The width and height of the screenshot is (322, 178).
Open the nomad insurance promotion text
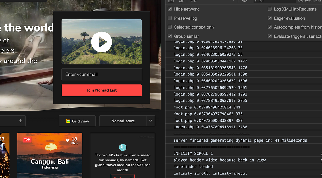tap(122, 163)
